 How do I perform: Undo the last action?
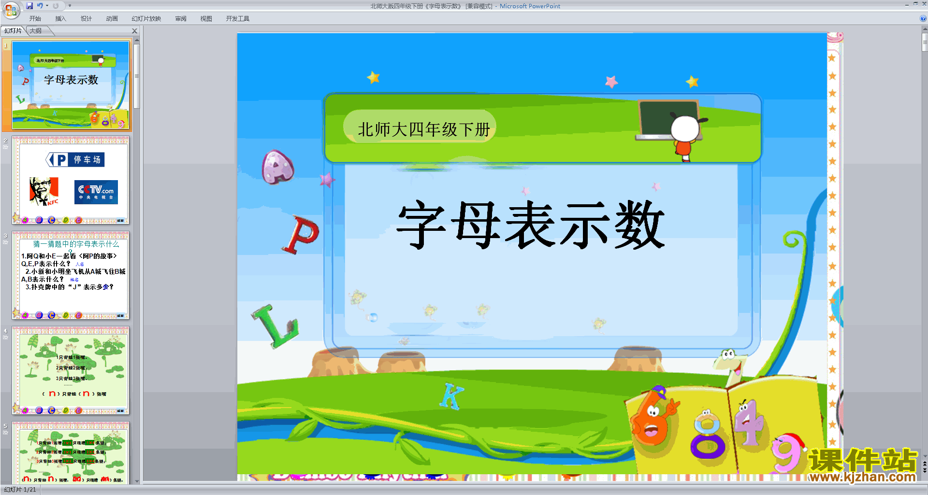point(40,6)
